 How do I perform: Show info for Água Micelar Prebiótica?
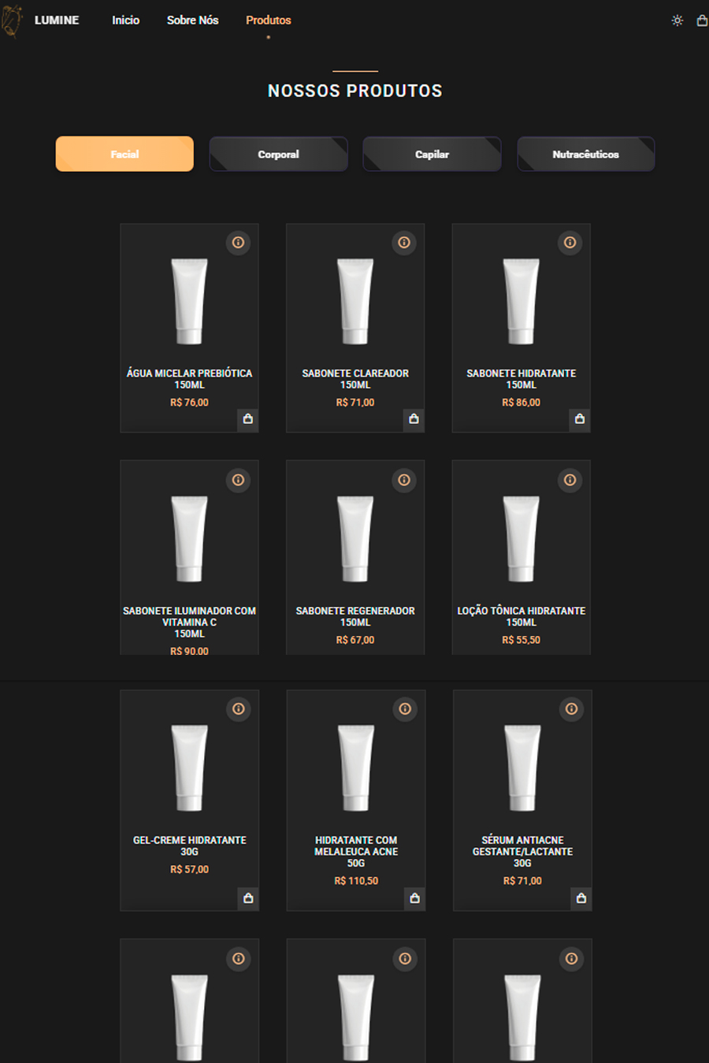pos(238,243)
